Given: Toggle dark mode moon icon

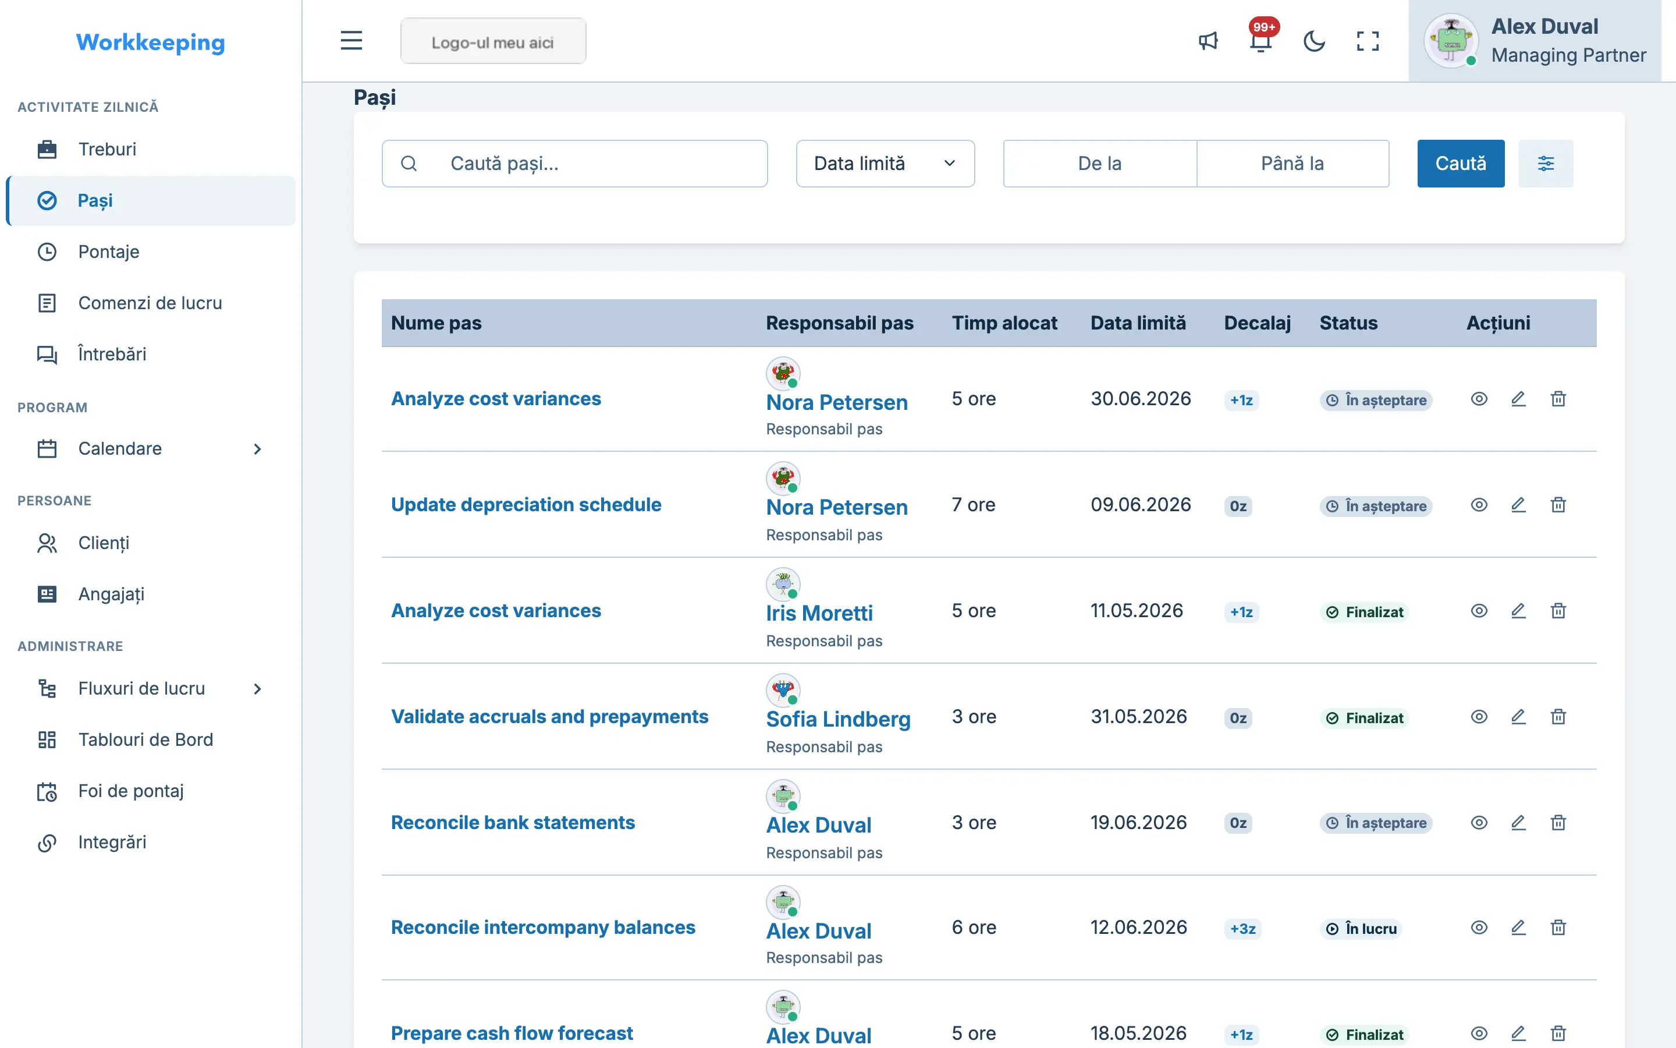Looking at the screenshot, I should (1314, 41).
